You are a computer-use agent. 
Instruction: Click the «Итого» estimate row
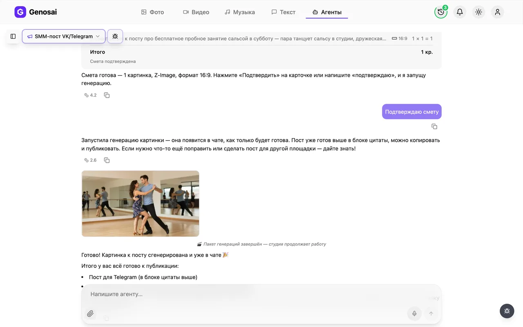(x=261, y=52)
